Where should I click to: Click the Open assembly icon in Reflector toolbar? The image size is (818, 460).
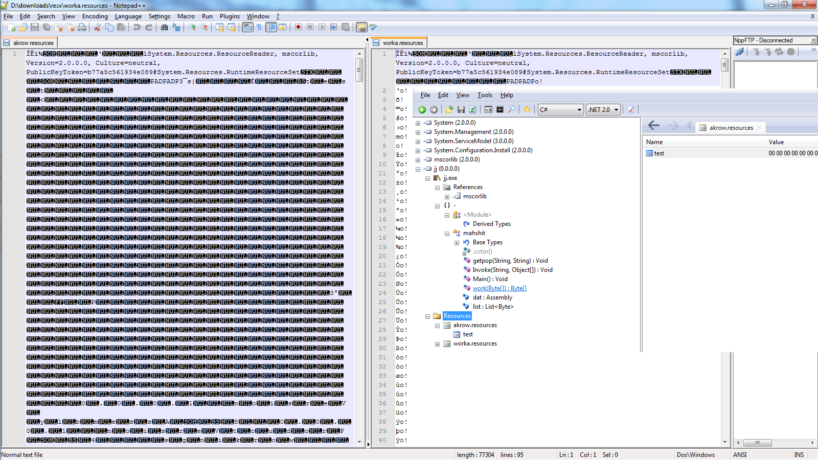tap(449, 109)
